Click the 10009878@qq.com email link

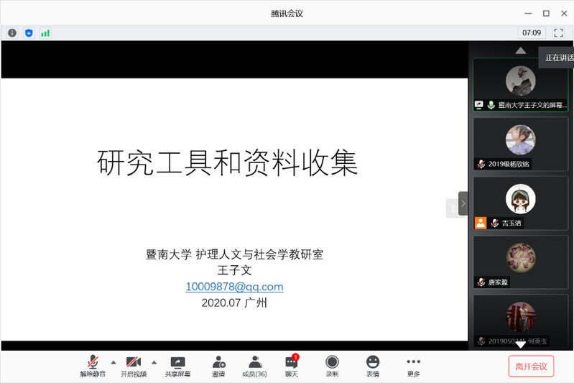pos(234,287)
